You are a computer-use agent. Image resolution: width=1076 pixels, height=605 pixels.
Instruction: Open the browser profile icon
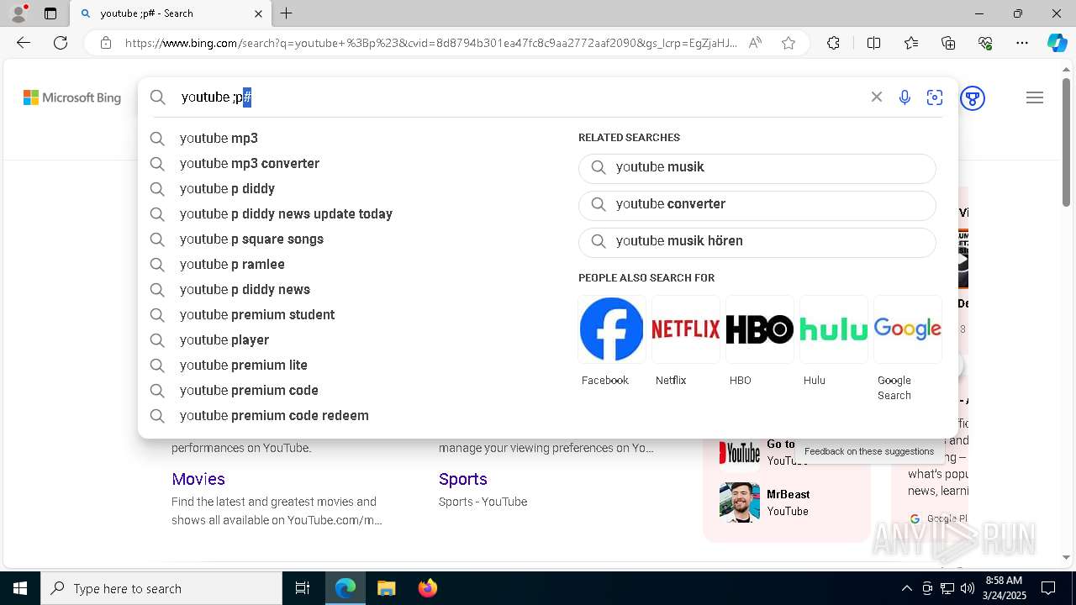[18, 13]
